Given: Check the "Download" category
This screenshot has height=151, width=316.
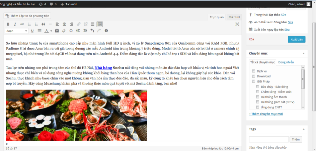Looking at the screenshot, I should tap(253, 76).
